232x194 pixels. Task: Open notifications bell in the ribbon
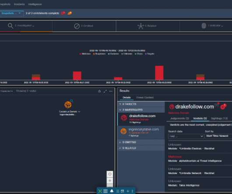click(112, 191)
